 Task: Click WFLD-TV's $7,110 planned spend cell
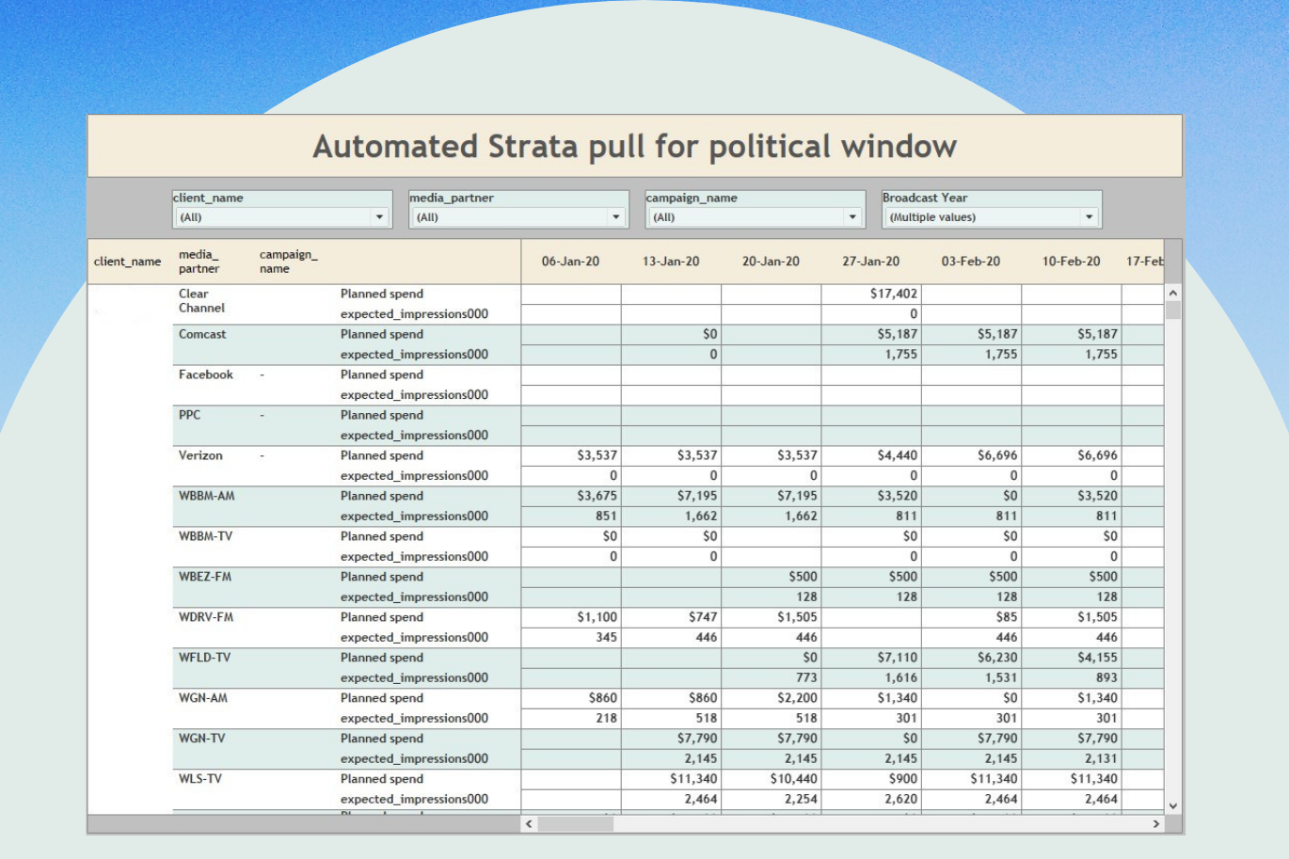(871, 658)
